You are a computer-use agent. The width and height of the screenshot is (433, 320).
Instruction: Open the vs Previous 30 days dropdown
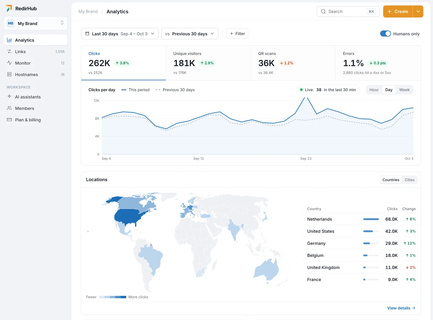[190, 34]
